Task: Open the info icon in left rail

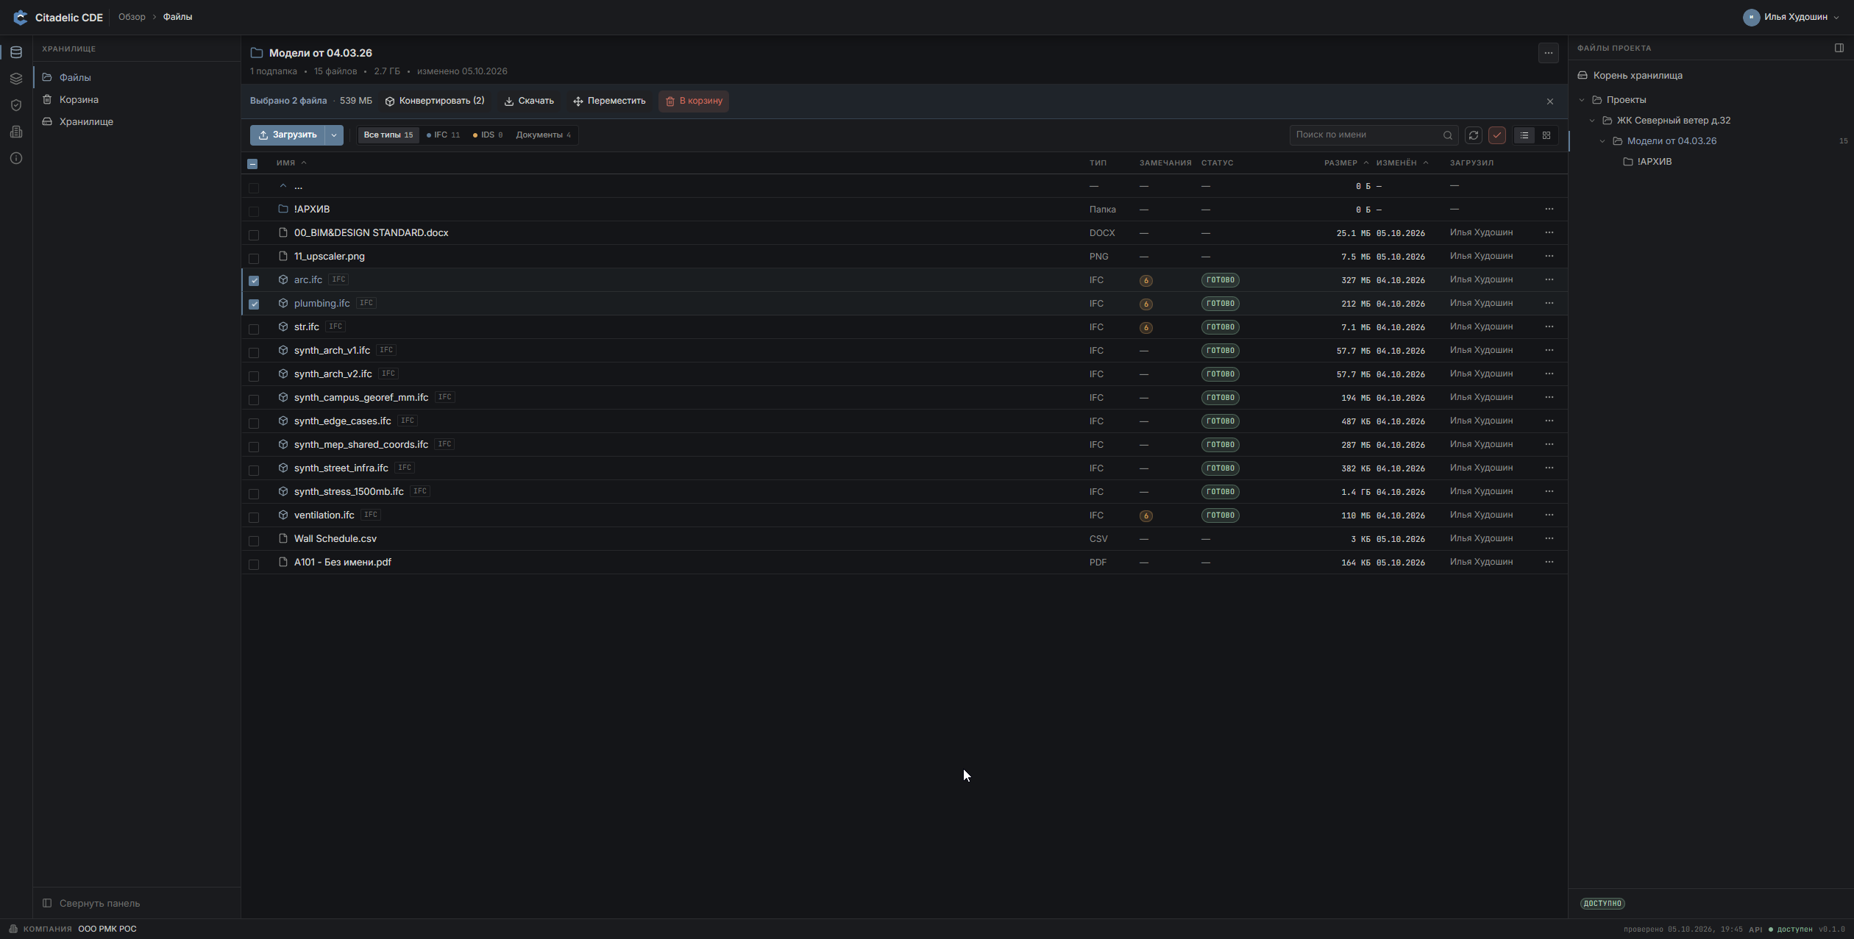Action: tap(16, 158)
